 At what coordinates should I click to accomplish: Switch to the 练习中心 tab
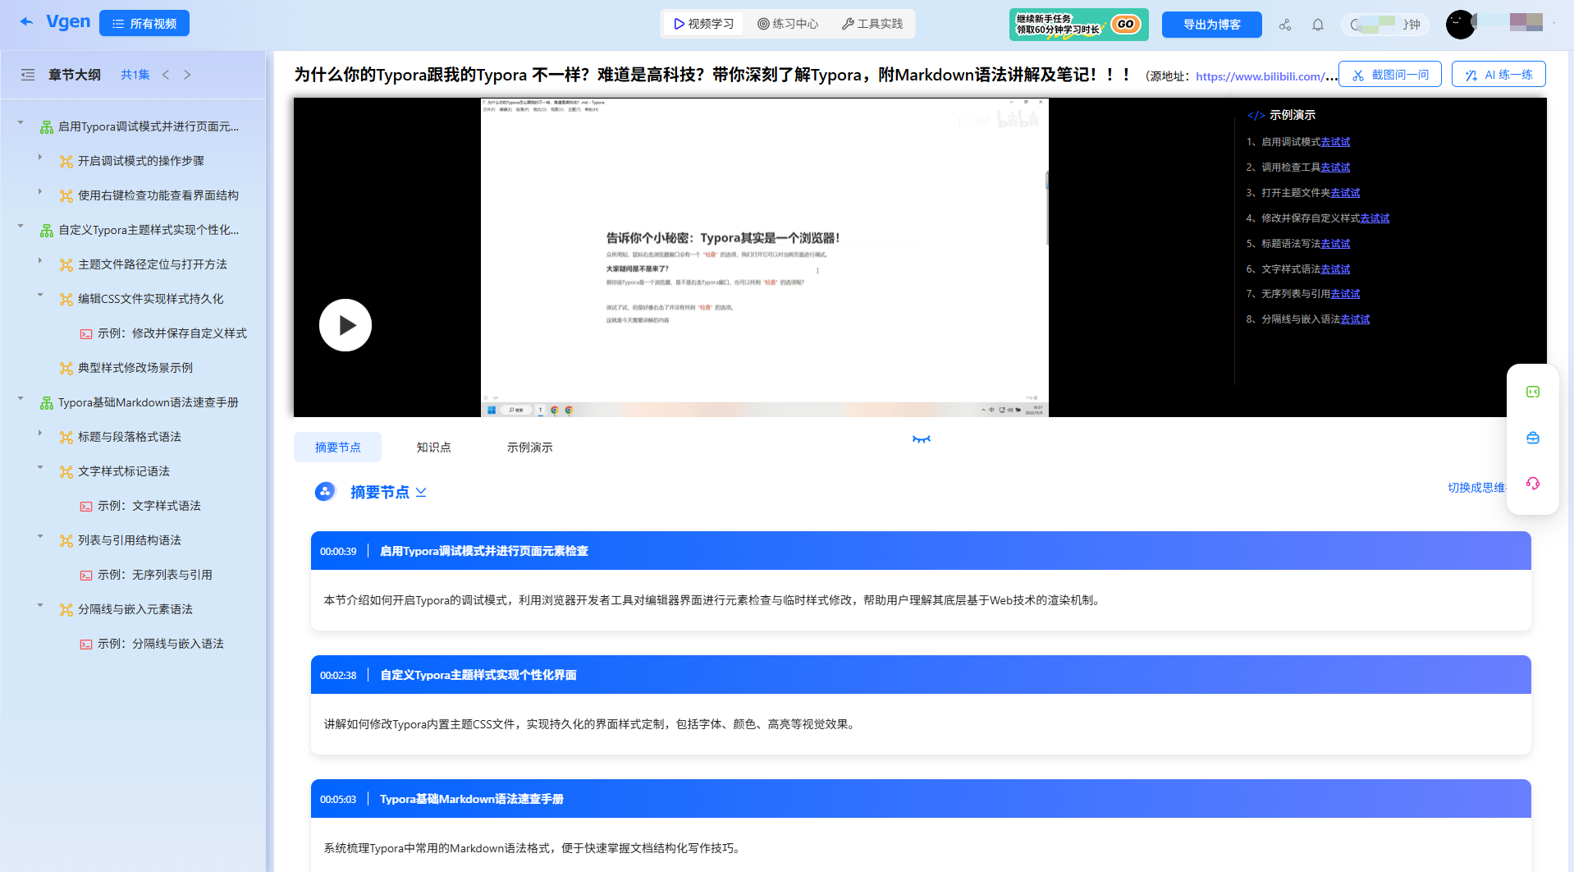point(788,24)
